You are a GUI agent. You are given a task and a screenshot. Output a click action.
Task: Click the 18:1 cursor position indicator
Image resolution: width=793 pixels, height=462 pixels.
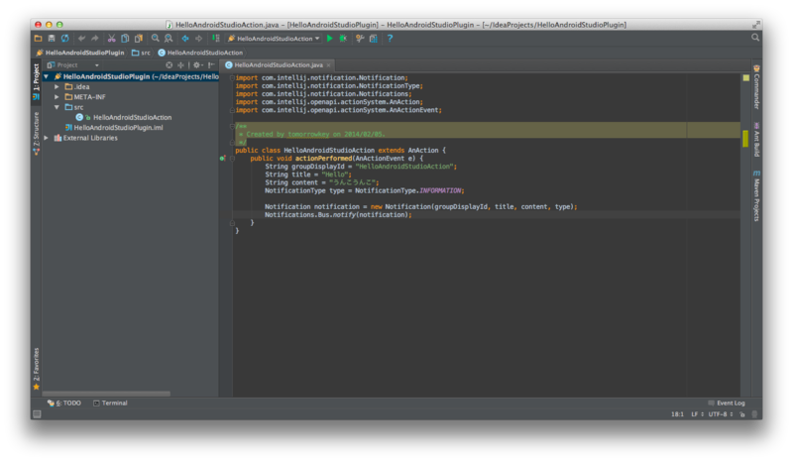pos(677,414)
